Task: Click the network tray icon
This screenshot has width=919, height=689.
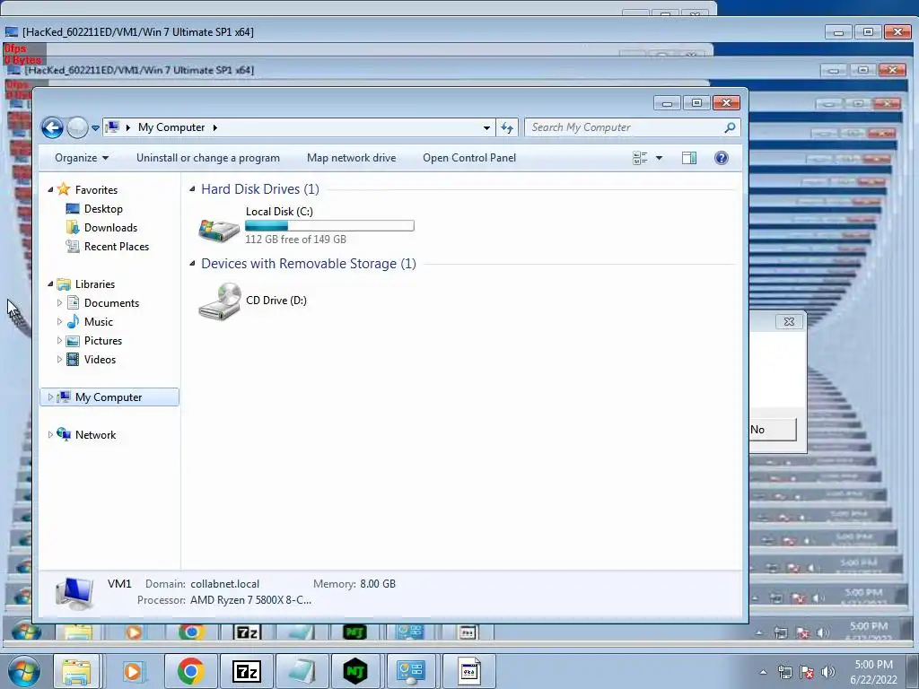Action: 784,672
